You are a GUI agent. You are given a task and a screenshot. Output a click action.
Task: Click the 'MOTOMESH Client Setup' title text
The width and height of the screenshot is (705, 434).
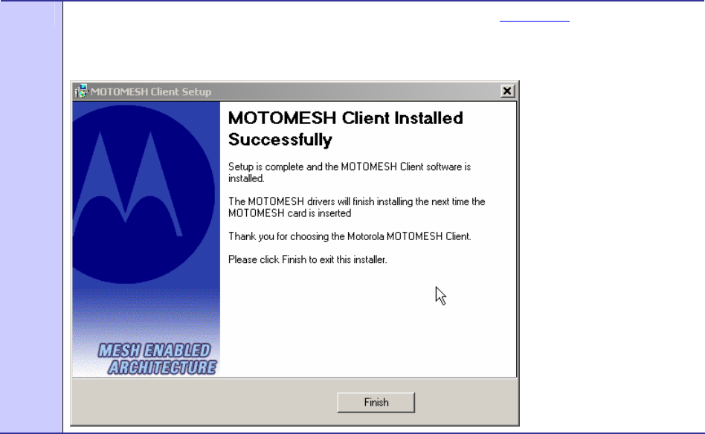151,91
